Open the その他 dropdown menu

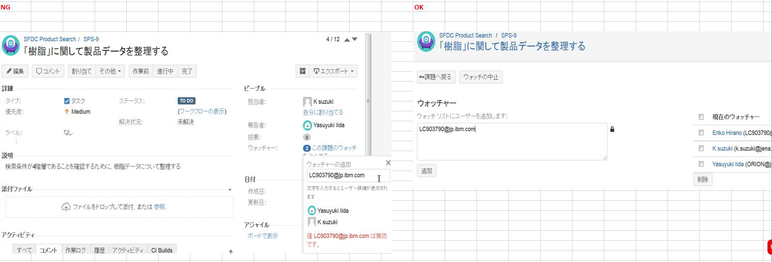pos(110,71)
